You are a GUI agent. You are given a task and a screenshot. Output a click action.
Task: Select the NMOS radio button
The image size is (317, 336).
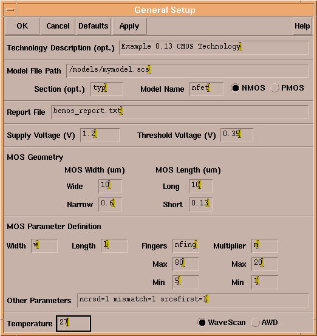click(x=235, y=88)
